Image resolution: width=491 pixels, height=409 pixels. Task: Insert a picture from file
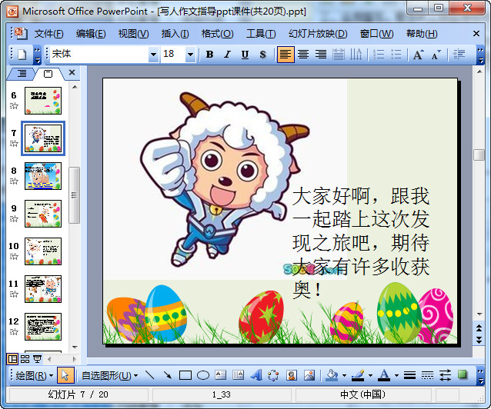pyautogui.click(x=309, y=375)
